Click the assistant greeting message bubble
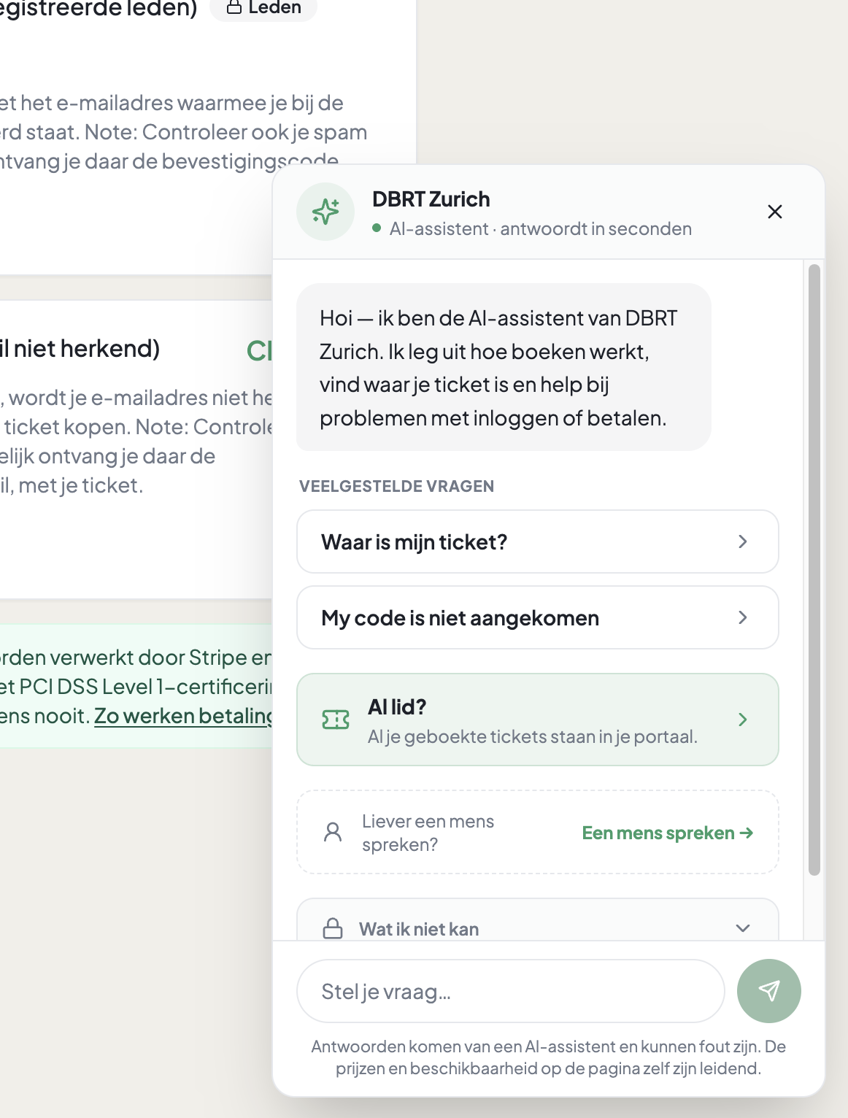848x1118 pixels. pos(504,367)
